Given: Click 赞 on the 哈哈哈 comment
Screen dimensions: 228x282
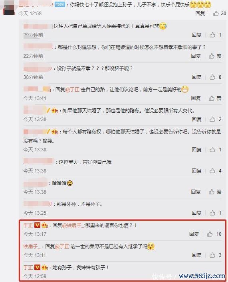Looking at the screenshot, I should 215,192.
